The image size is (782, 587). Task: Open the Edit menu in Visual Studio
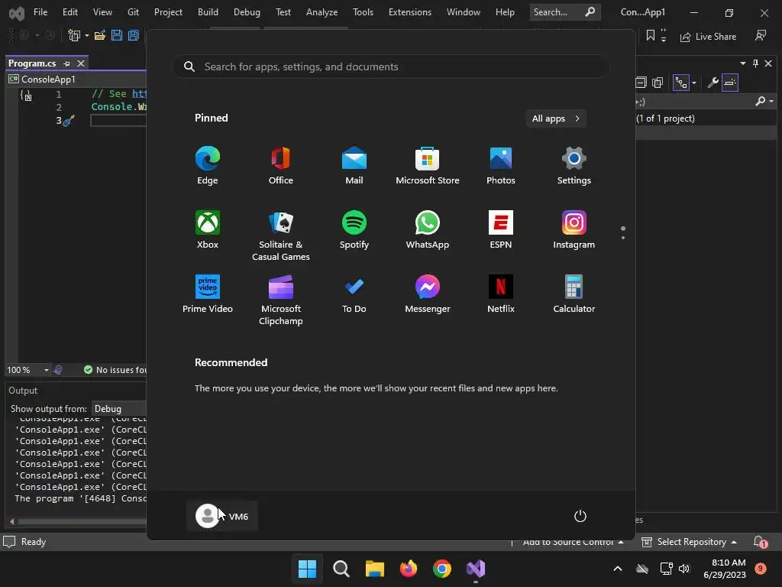[x=69, y=12]
